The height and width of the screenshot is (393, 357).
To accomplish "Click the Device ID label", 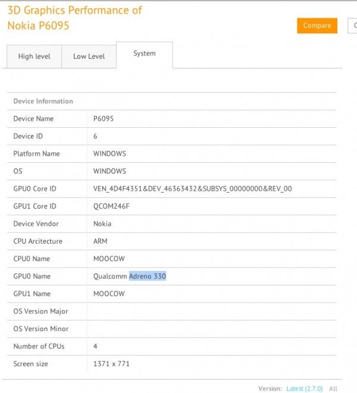I will [28, 136].
